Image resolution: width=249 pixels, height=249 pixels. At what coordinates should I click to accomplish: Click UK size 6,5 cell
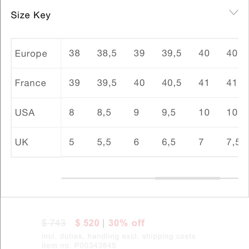tap(169, 142)
